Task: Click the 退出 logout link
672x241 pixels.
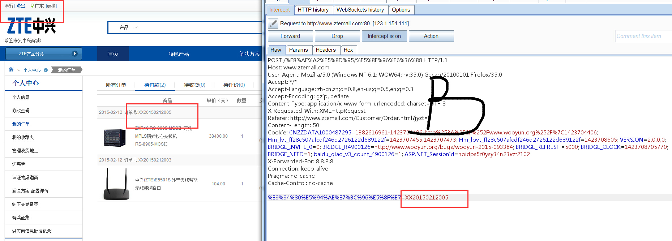Action: pos(21,6)
